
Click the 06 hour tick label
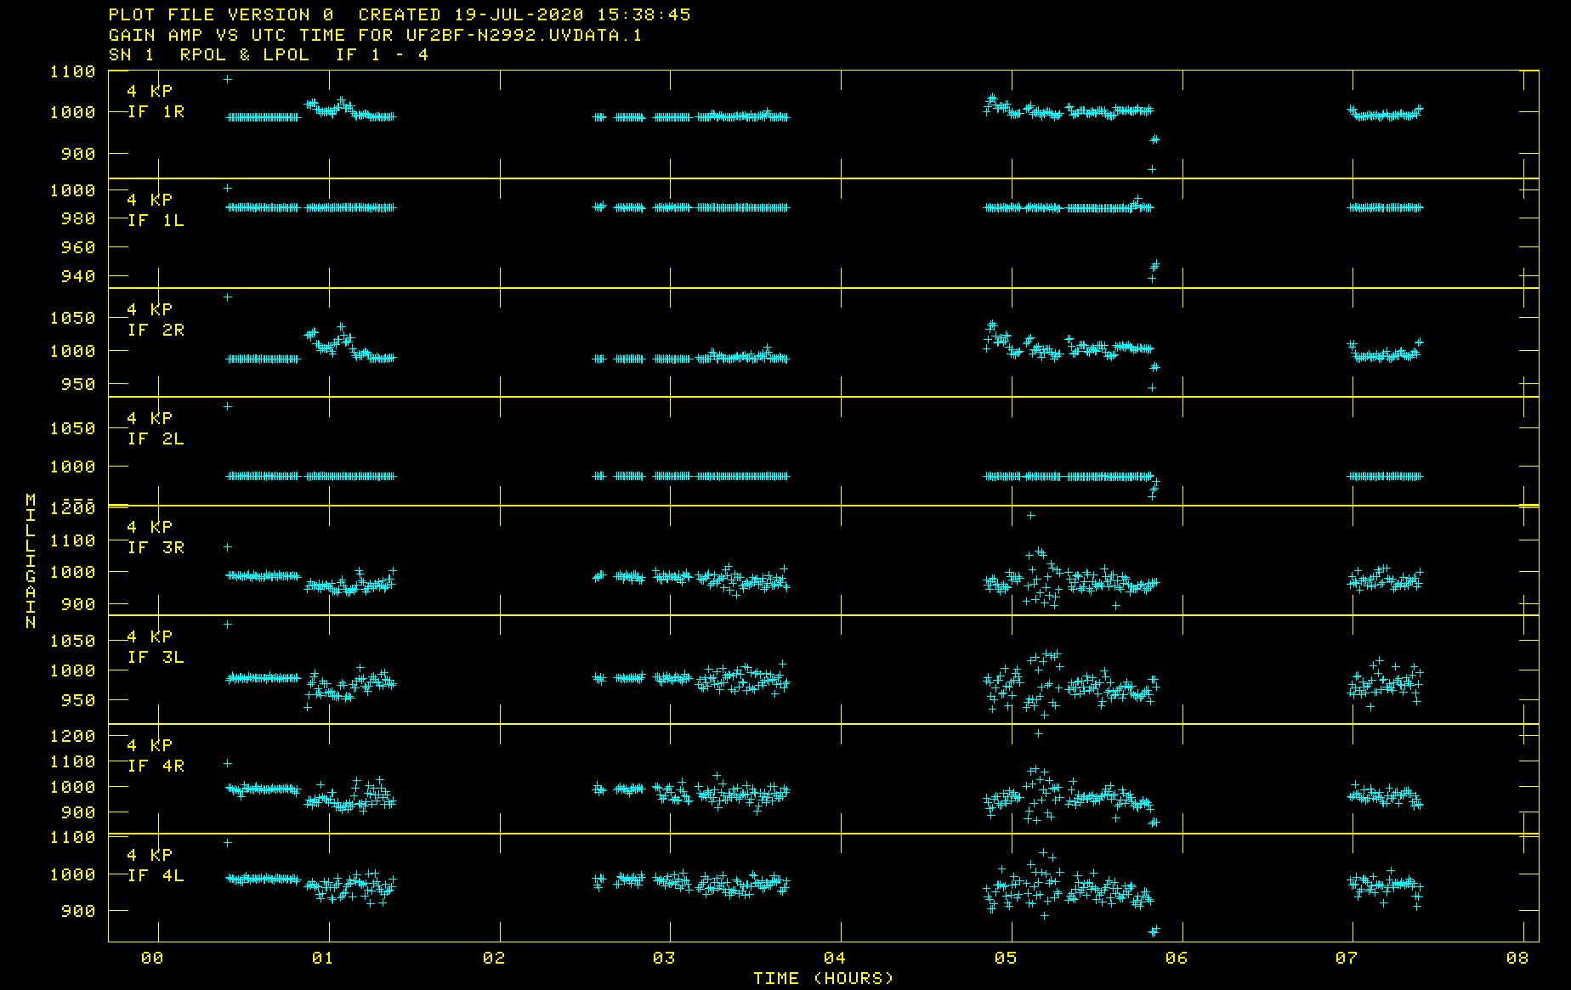[x=1177, y=959]
